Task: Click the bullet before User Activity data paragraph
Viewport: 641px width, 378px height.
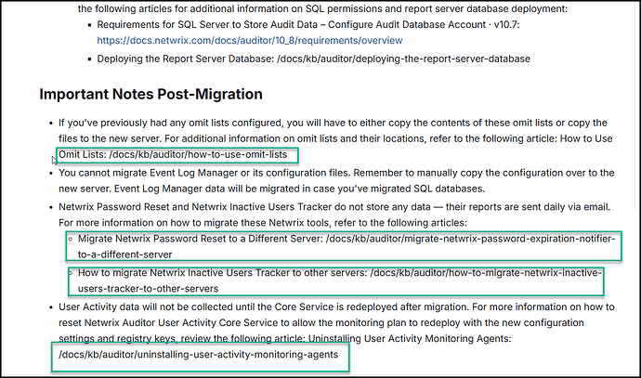Action: coord(49,305)
